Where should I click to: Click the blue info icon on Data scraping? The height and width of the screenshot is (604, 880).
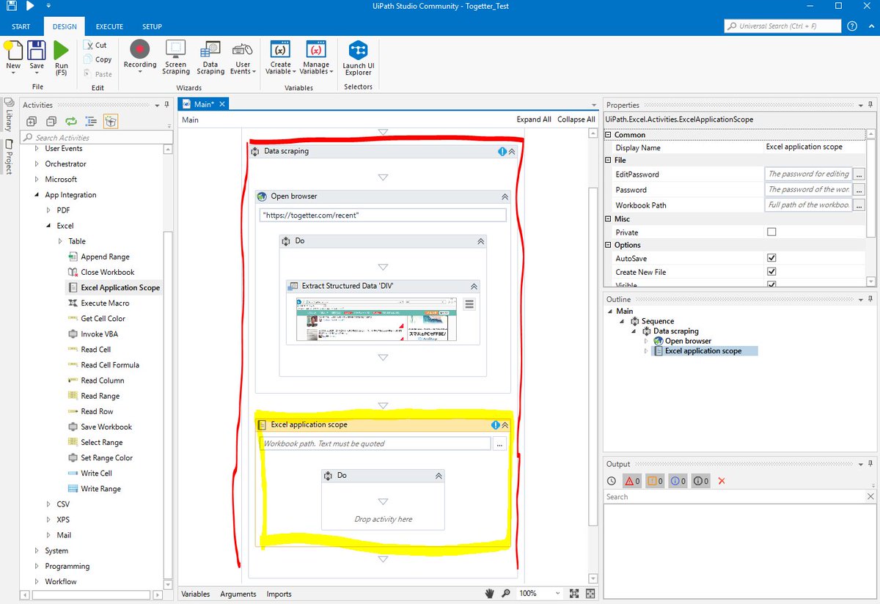[502, 152]
